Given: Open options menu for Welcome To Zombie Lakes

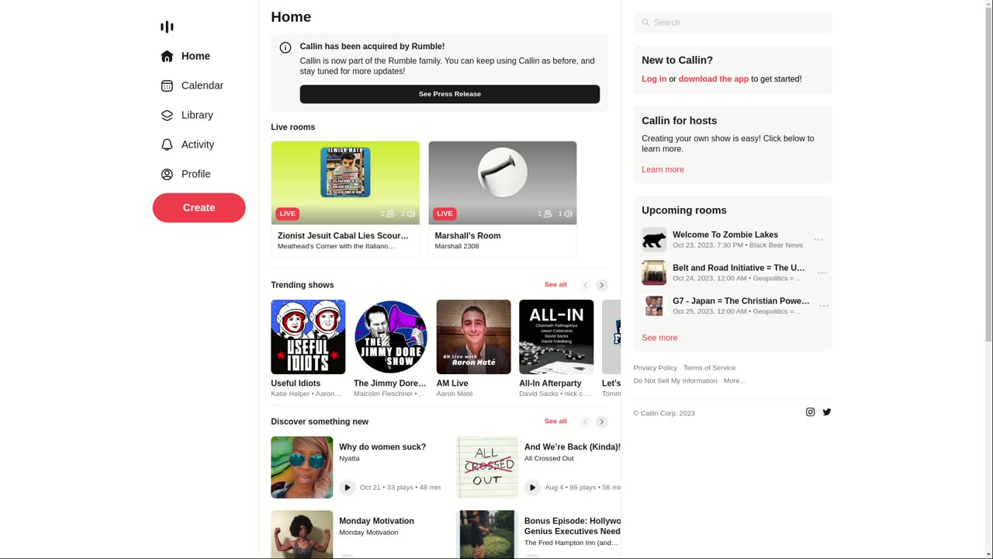Looking at the screenshot, I should [x=818, y=240].
